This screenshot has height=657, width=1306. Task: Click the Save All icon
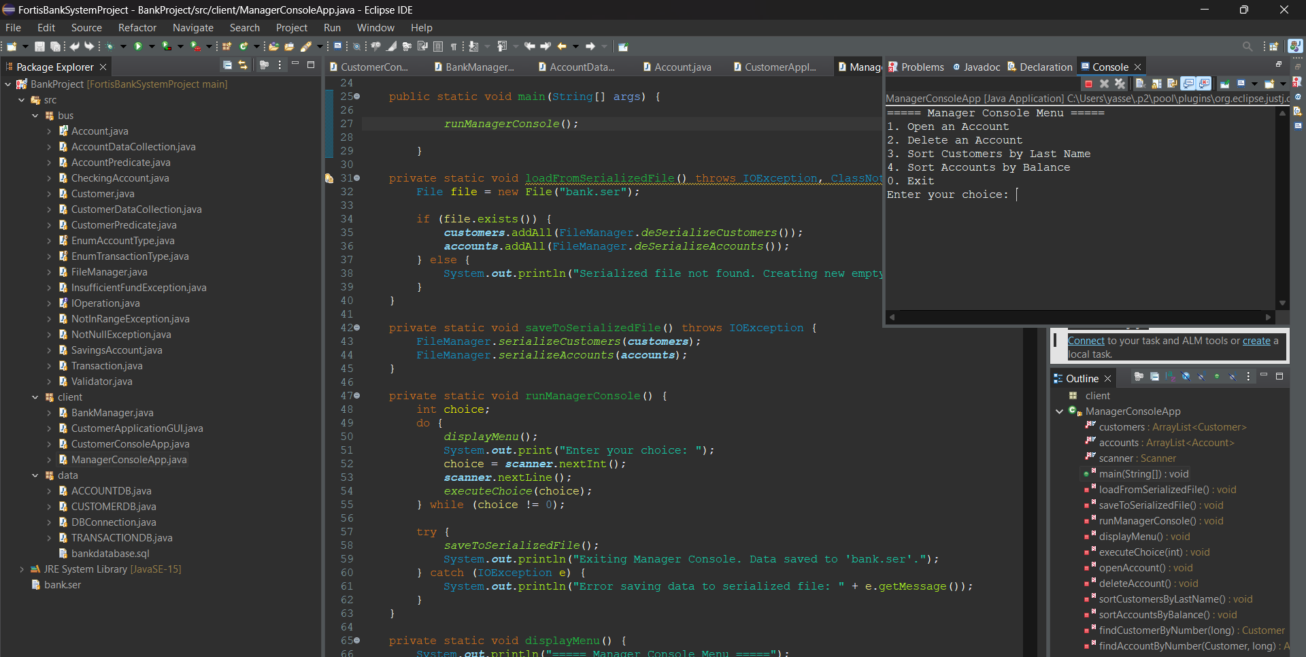[55, 46]
